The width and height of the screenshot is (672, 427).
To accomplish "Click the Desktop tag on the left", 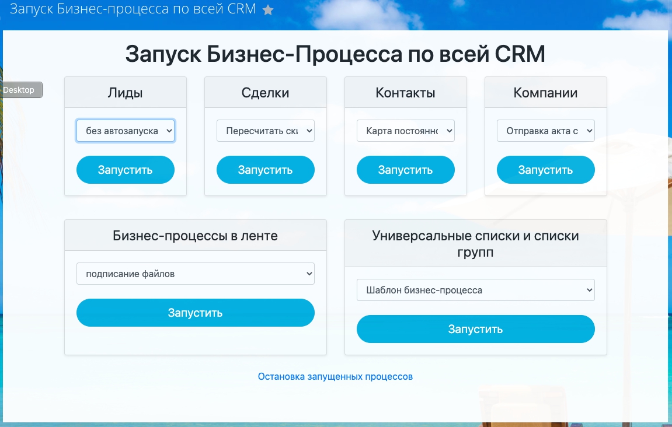I will click(20, 90).
